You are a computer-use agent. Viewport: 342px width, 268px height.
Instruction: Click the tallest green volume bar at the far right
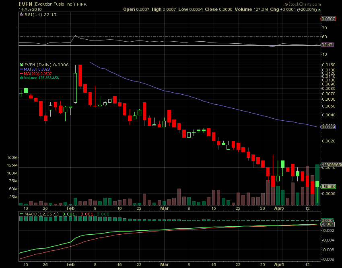coord(317,185)
